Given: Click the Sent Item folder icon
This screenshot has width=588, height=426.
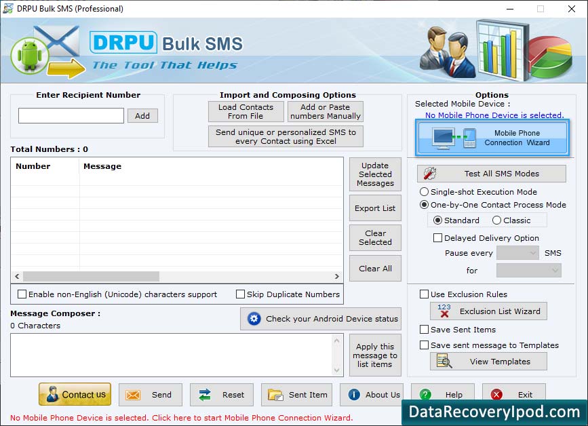Looking at the screenshot, I should click(275, 395).
